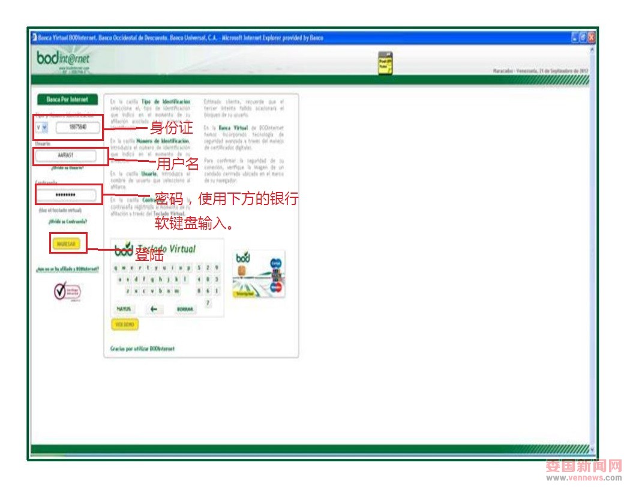Open the bod credit card promotional image
The width and height of the screenshot is (627, 487).
pos(259,274)
